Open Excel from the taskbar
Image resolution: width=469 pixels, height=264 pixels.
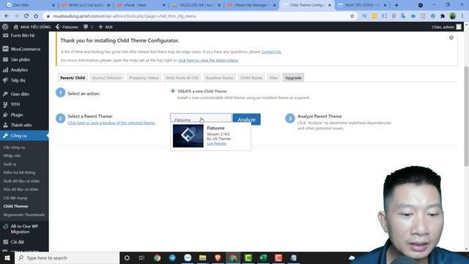click(263, 257)
